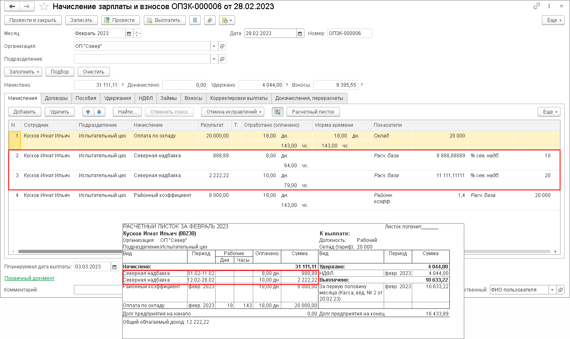Switch to the НДФЛ tab
Screen dimensions: 570x339
point(145,98)
